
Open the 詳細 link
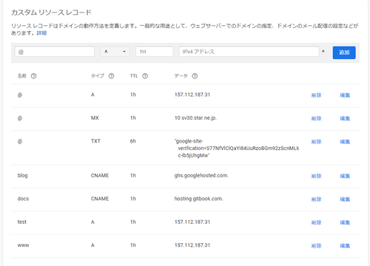41,33
